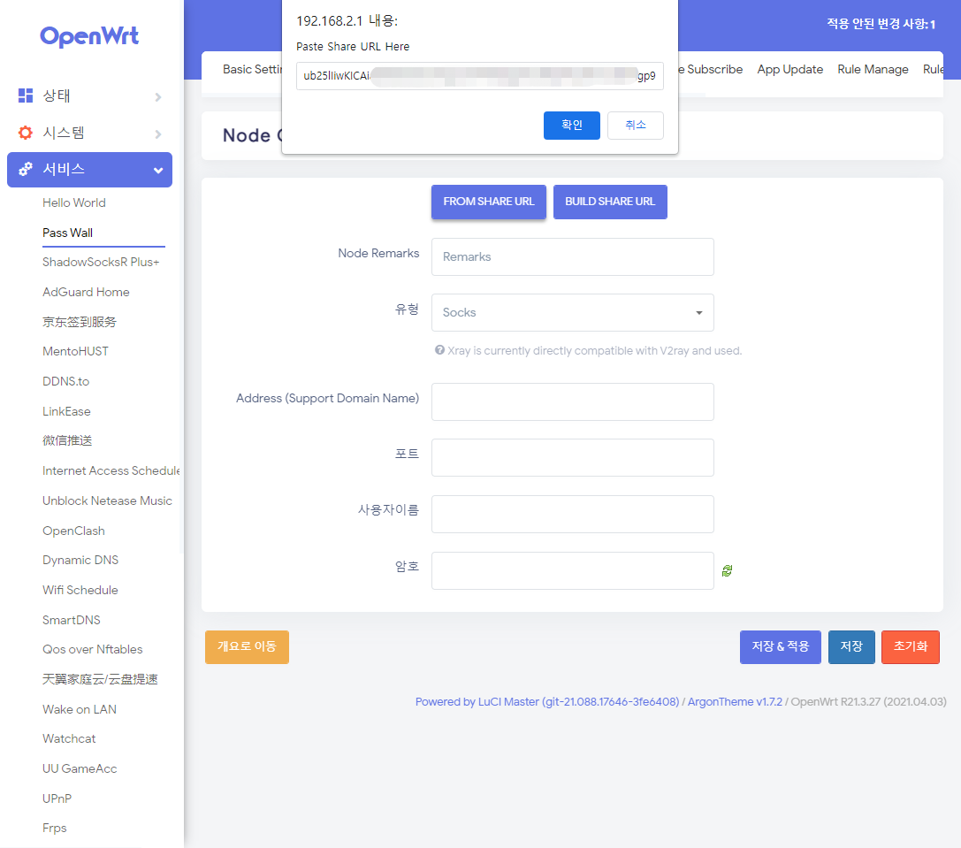The image size is (961, 848).
Task: Cancel dialog with 취소 button
Action: (x=636, y=125)
